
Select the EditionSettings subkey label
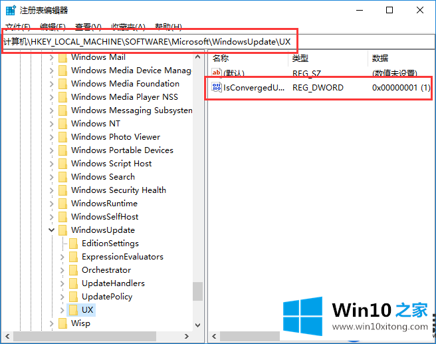110,244
